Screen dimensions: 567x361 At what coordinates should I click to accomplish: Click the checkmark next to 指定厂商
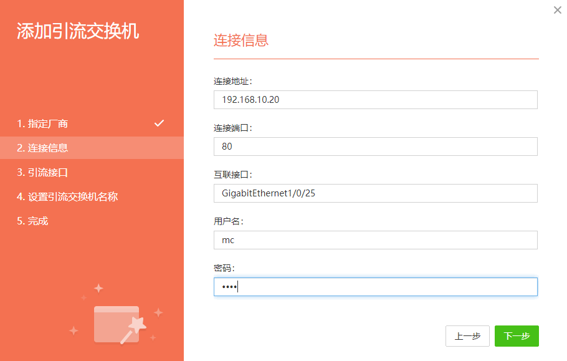pyautogui.click(x=159, y=123)
